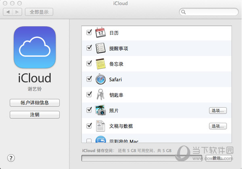Click the window close button

tap(5, 3)
